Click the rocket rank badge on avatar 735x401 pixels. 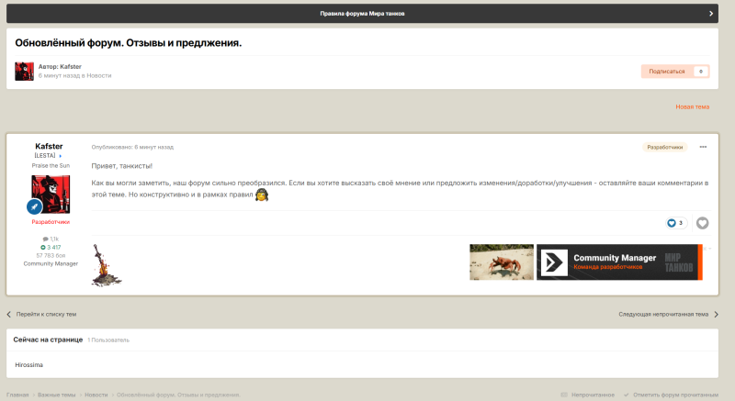(x=34, y=206)
